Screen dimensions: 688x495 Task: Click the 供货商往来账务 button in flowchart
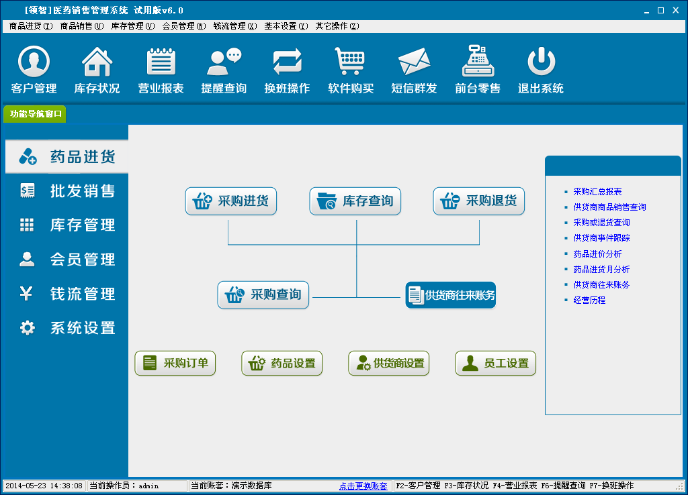pos(451,295)
